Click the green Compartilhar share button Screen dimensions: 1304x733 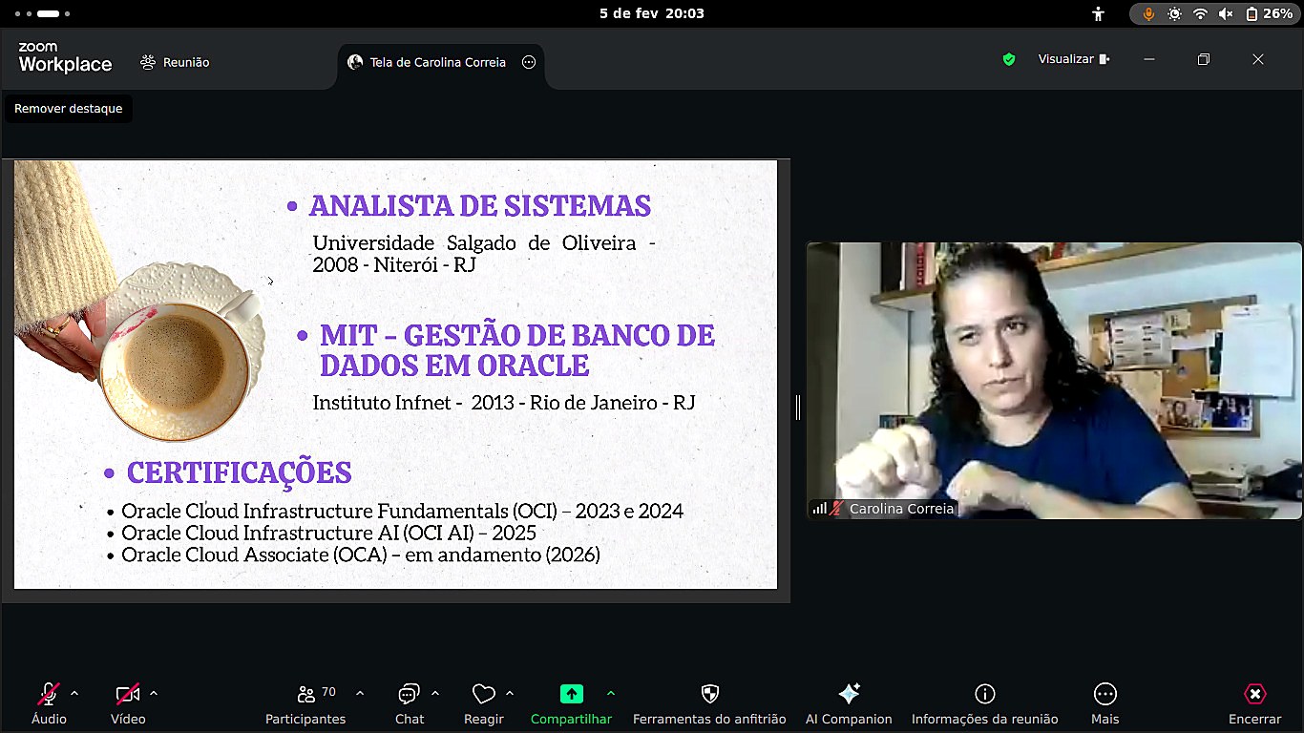tap(571, 703)
